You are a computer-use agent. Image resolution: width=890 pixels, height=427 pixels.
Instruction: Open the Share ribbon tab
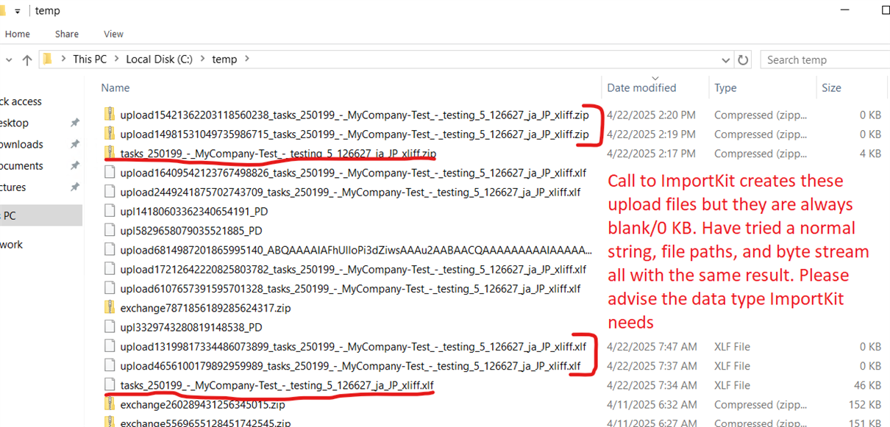click(x=67, y=34)
